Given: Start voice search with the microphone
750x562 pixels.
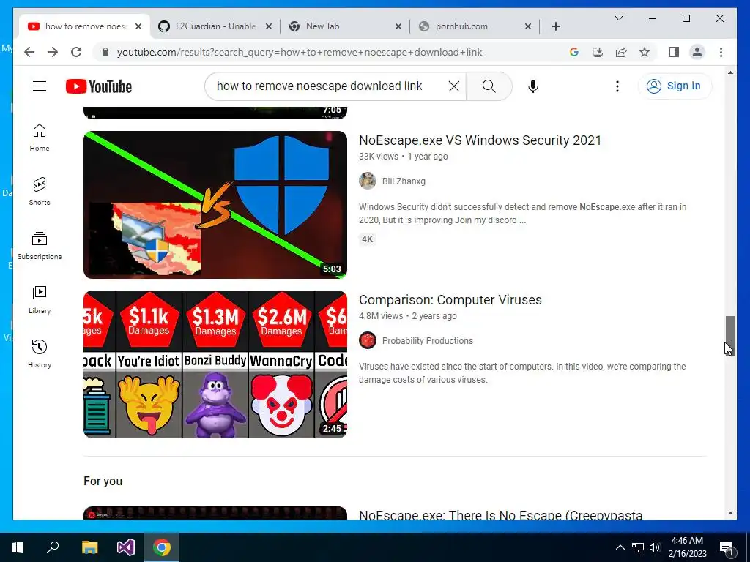Looking at the screenshot, I should pos(533,86).
